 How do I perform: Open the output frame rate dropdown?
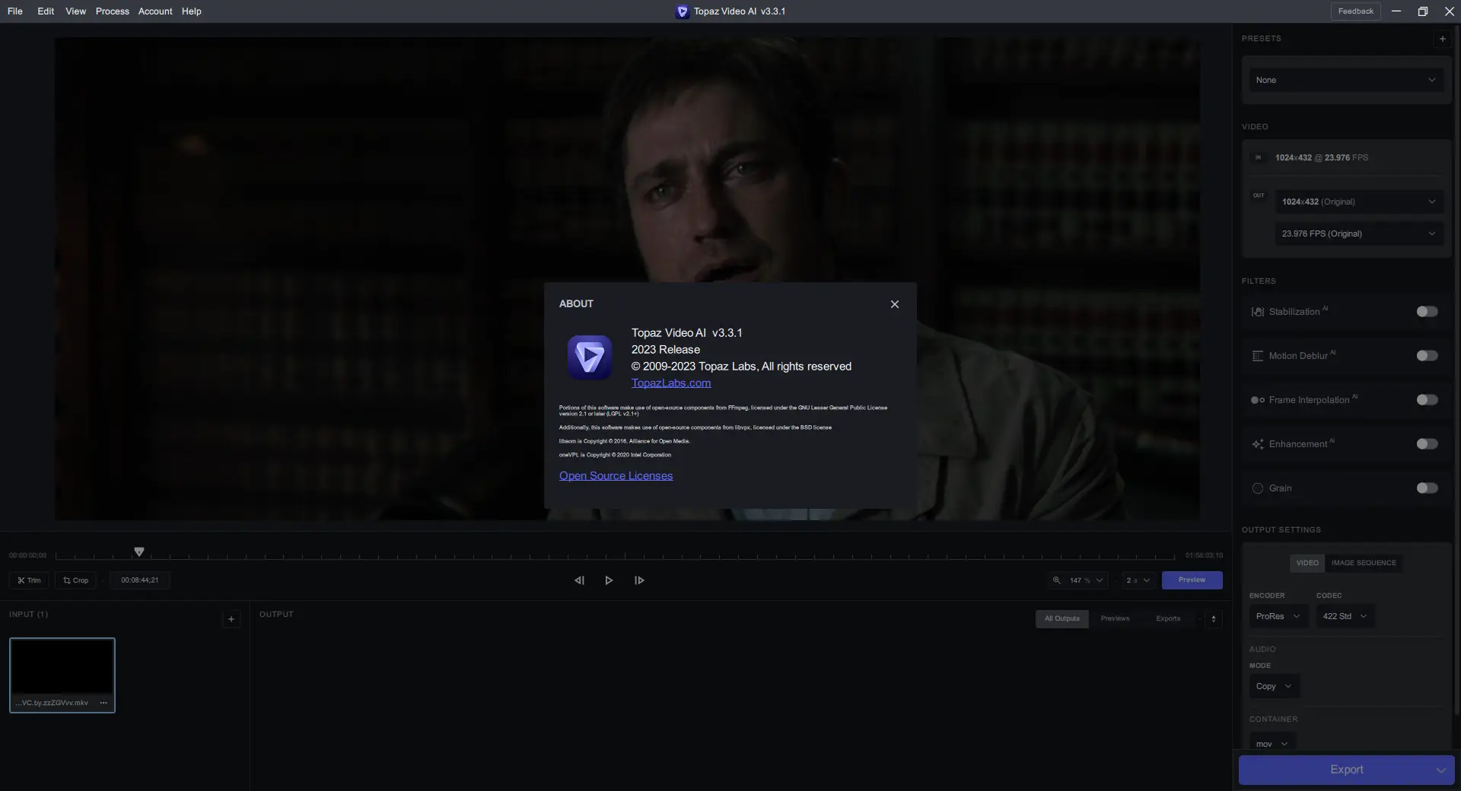tap(1359, 233)
